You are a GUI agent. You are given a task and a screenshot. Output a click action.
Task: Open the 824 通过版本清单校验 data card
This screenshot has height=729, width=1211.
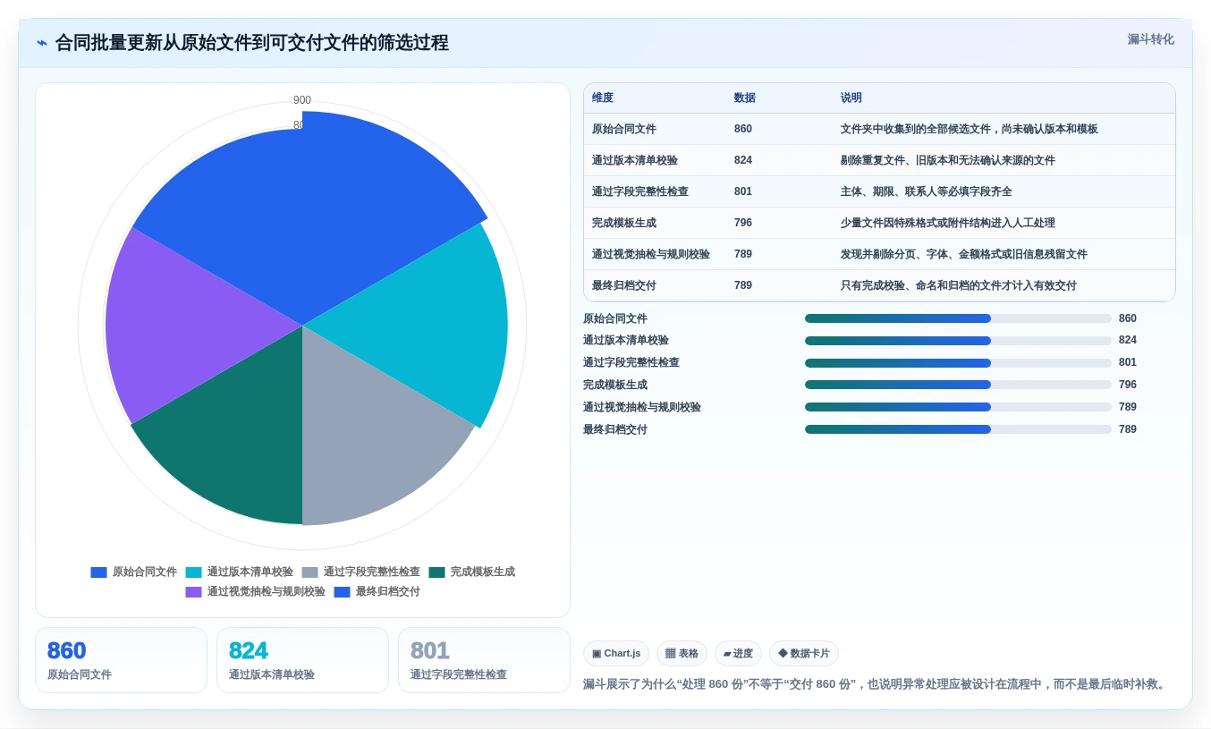pos(302,660)
